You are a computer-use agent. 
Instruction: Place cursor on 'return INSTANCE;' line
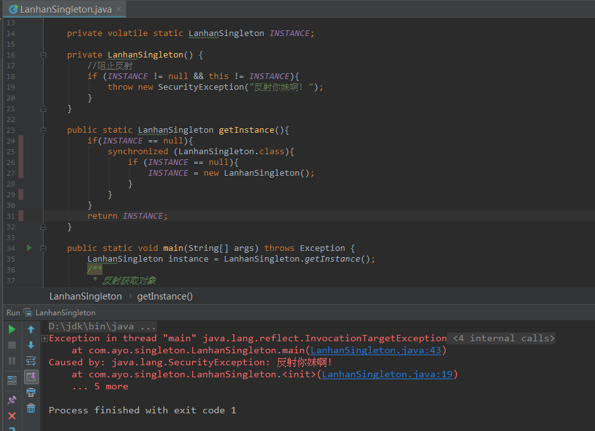[x=127, y=216]
